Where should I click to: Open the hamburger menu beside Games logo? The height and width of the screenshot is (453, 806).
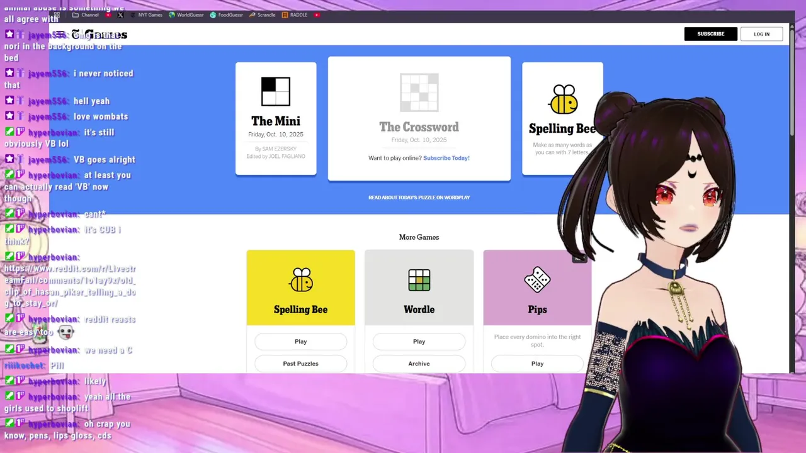pyautogui.click(x=59, y=34)
